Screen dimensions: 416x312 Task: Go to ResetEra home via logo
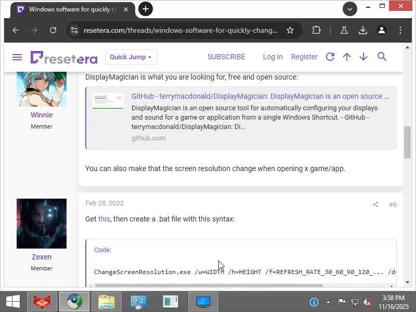[64, 57]
